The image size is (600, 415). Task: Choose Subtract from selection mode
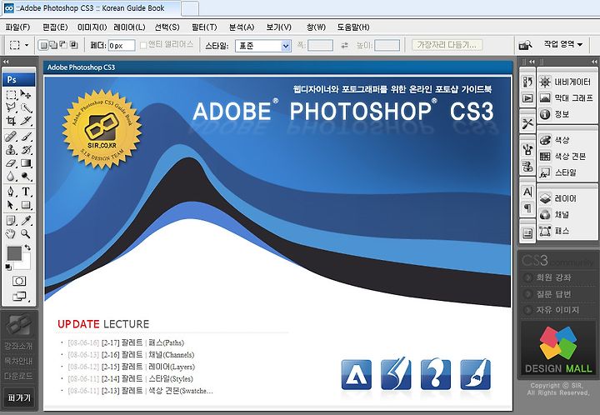point(63,46)
